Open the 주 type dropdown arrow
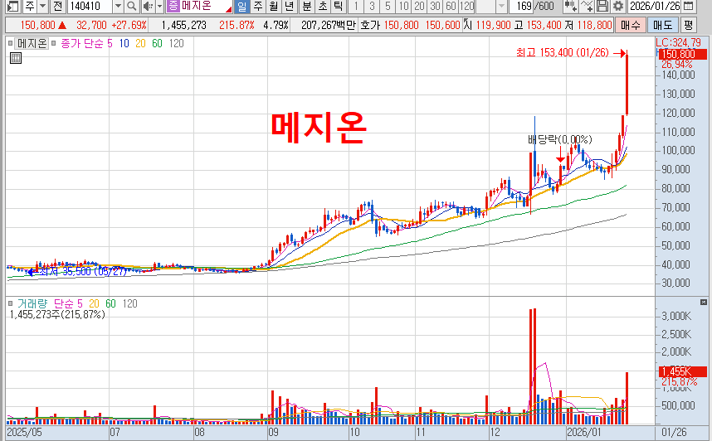Viewport: 712px width, 441px height. pos(42,7)
